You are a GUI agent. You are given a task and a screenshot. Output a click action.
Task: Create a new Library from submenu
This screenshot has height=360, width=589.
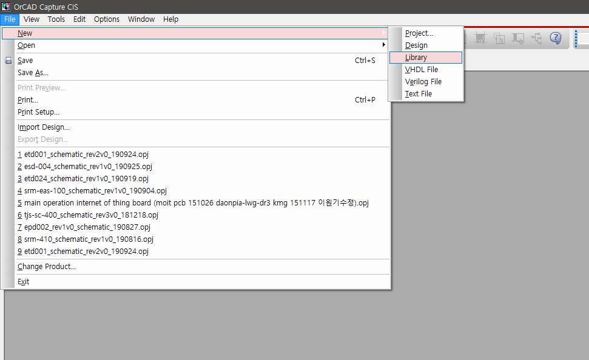pyautogui.click(x=426, y=58)
